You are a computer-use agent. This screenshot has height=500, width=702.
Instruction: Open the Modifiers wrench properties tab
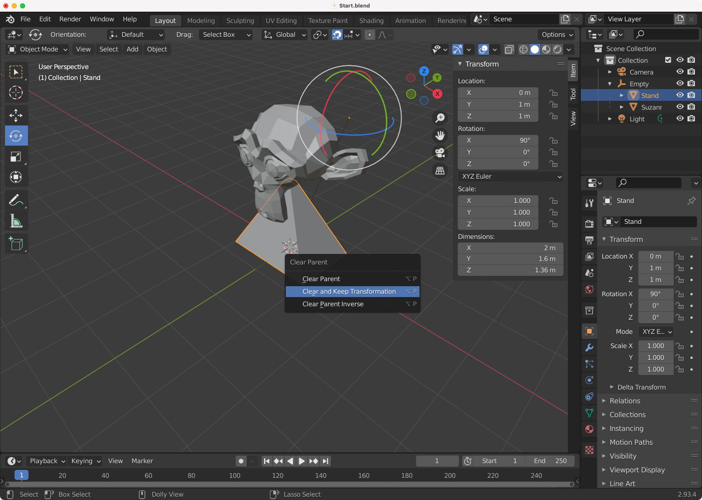pos(589,347)
